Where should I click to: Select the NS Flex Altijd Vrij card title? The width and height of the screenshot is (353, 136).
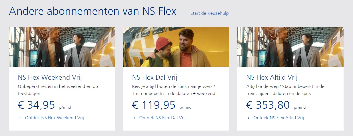pyautogui.click(x=272, y=77)
